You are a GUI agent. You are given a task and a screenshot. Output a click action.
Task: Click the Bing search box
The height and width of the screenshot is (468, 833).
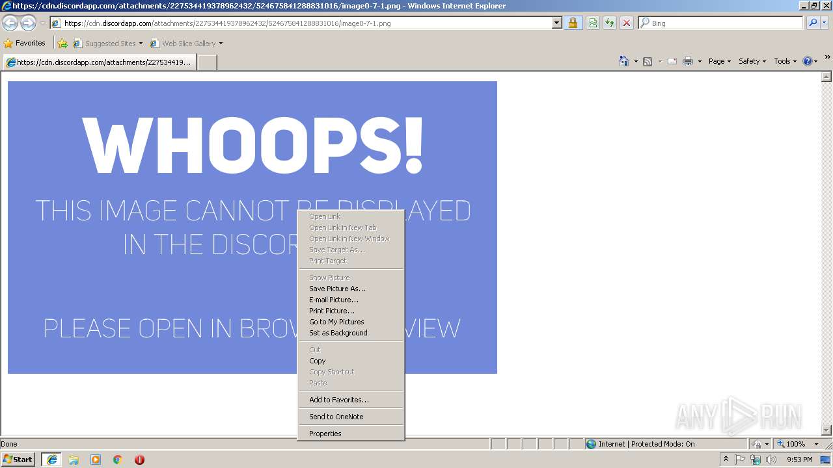[x=721, y=23]
